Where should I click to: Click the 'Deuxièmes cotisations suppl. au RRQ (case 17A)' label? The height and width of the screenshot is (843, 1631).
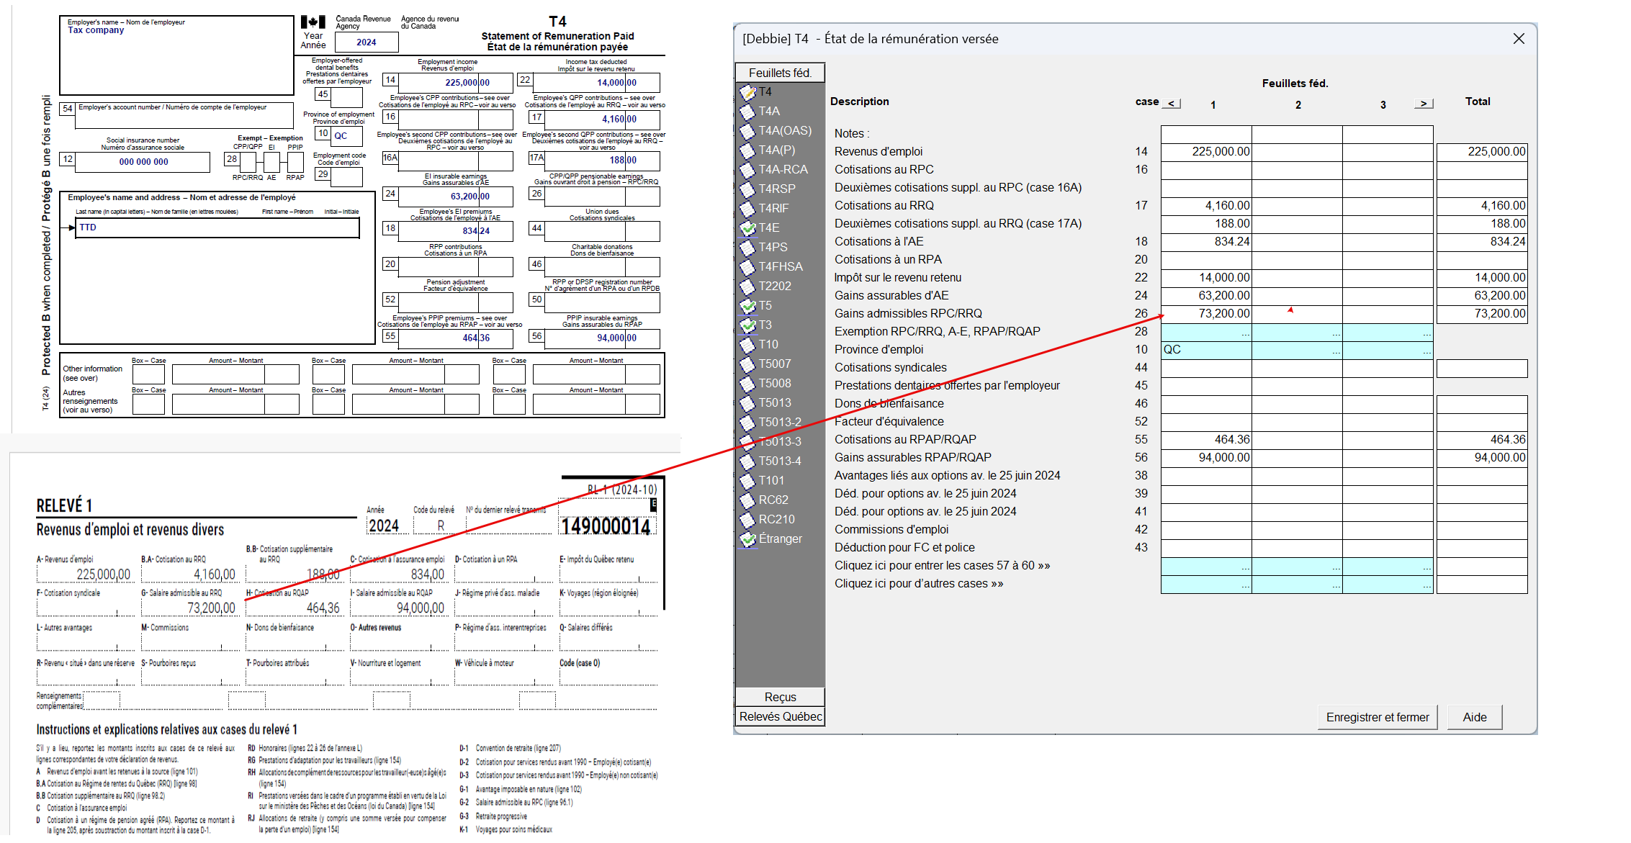pyautogui.click(x=958, y=224)
